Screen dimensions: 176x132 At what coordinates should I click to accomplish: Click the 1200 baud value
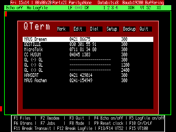[x=125, y=65]
